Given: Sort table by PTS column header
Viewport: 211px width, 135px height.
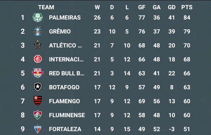Looking at the screenshot, I should (x=187, y=7).
